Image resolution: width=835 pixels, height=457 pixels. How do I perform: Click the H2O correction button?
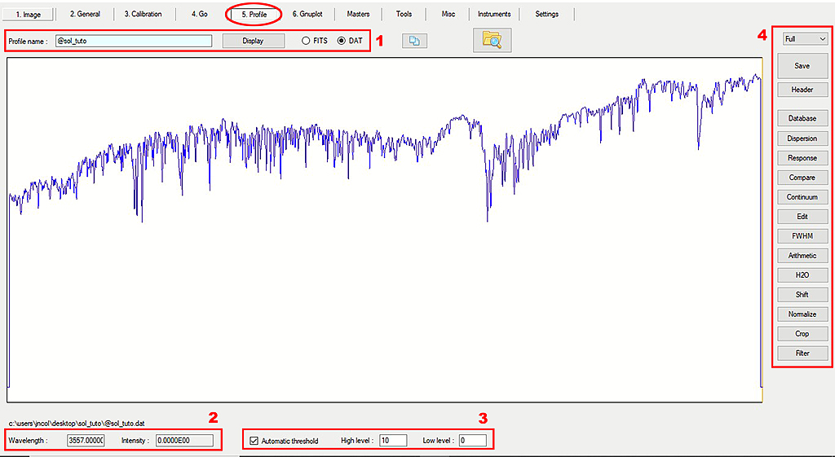point(802,275)
